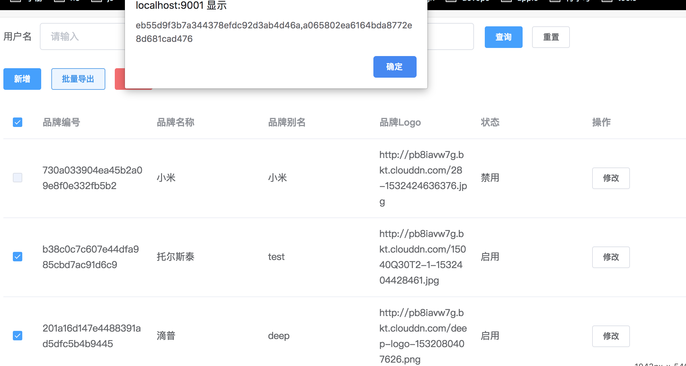Click 确定 in the alert dialog
Screen dimensions: 686x366
[395, 67]
